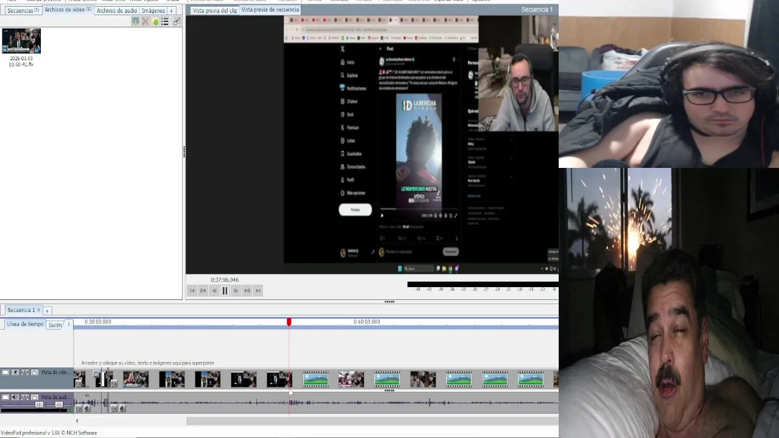Click the file name 2026-01-05 01-50-41.flv
779x438 pixels.
[x=21, y=61]
